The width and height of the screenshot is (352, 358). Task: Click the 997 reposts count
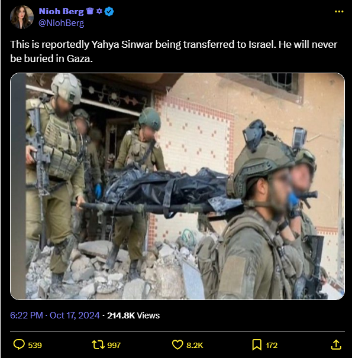click(114, 345)
